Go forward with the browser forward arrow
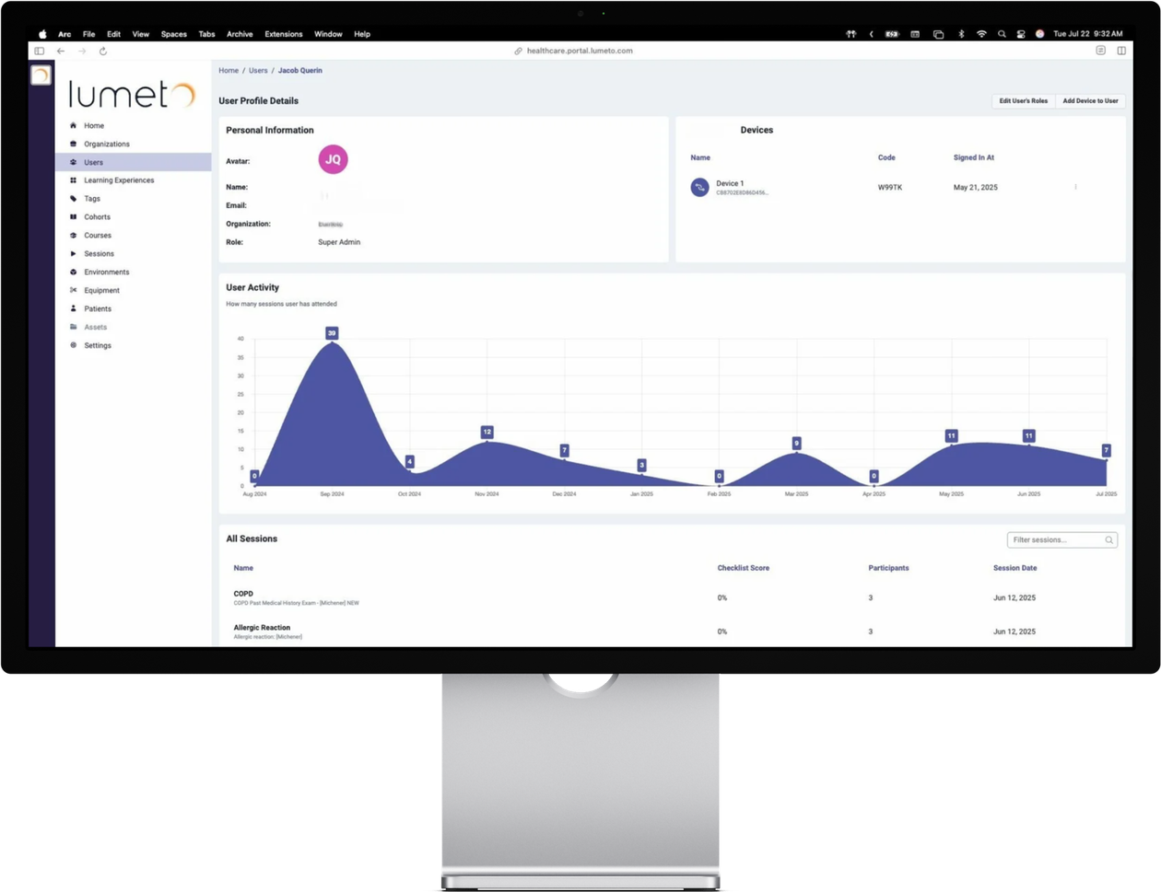Image resolution: width=1161 pixels, height=892 pixels. pos(82,52)
